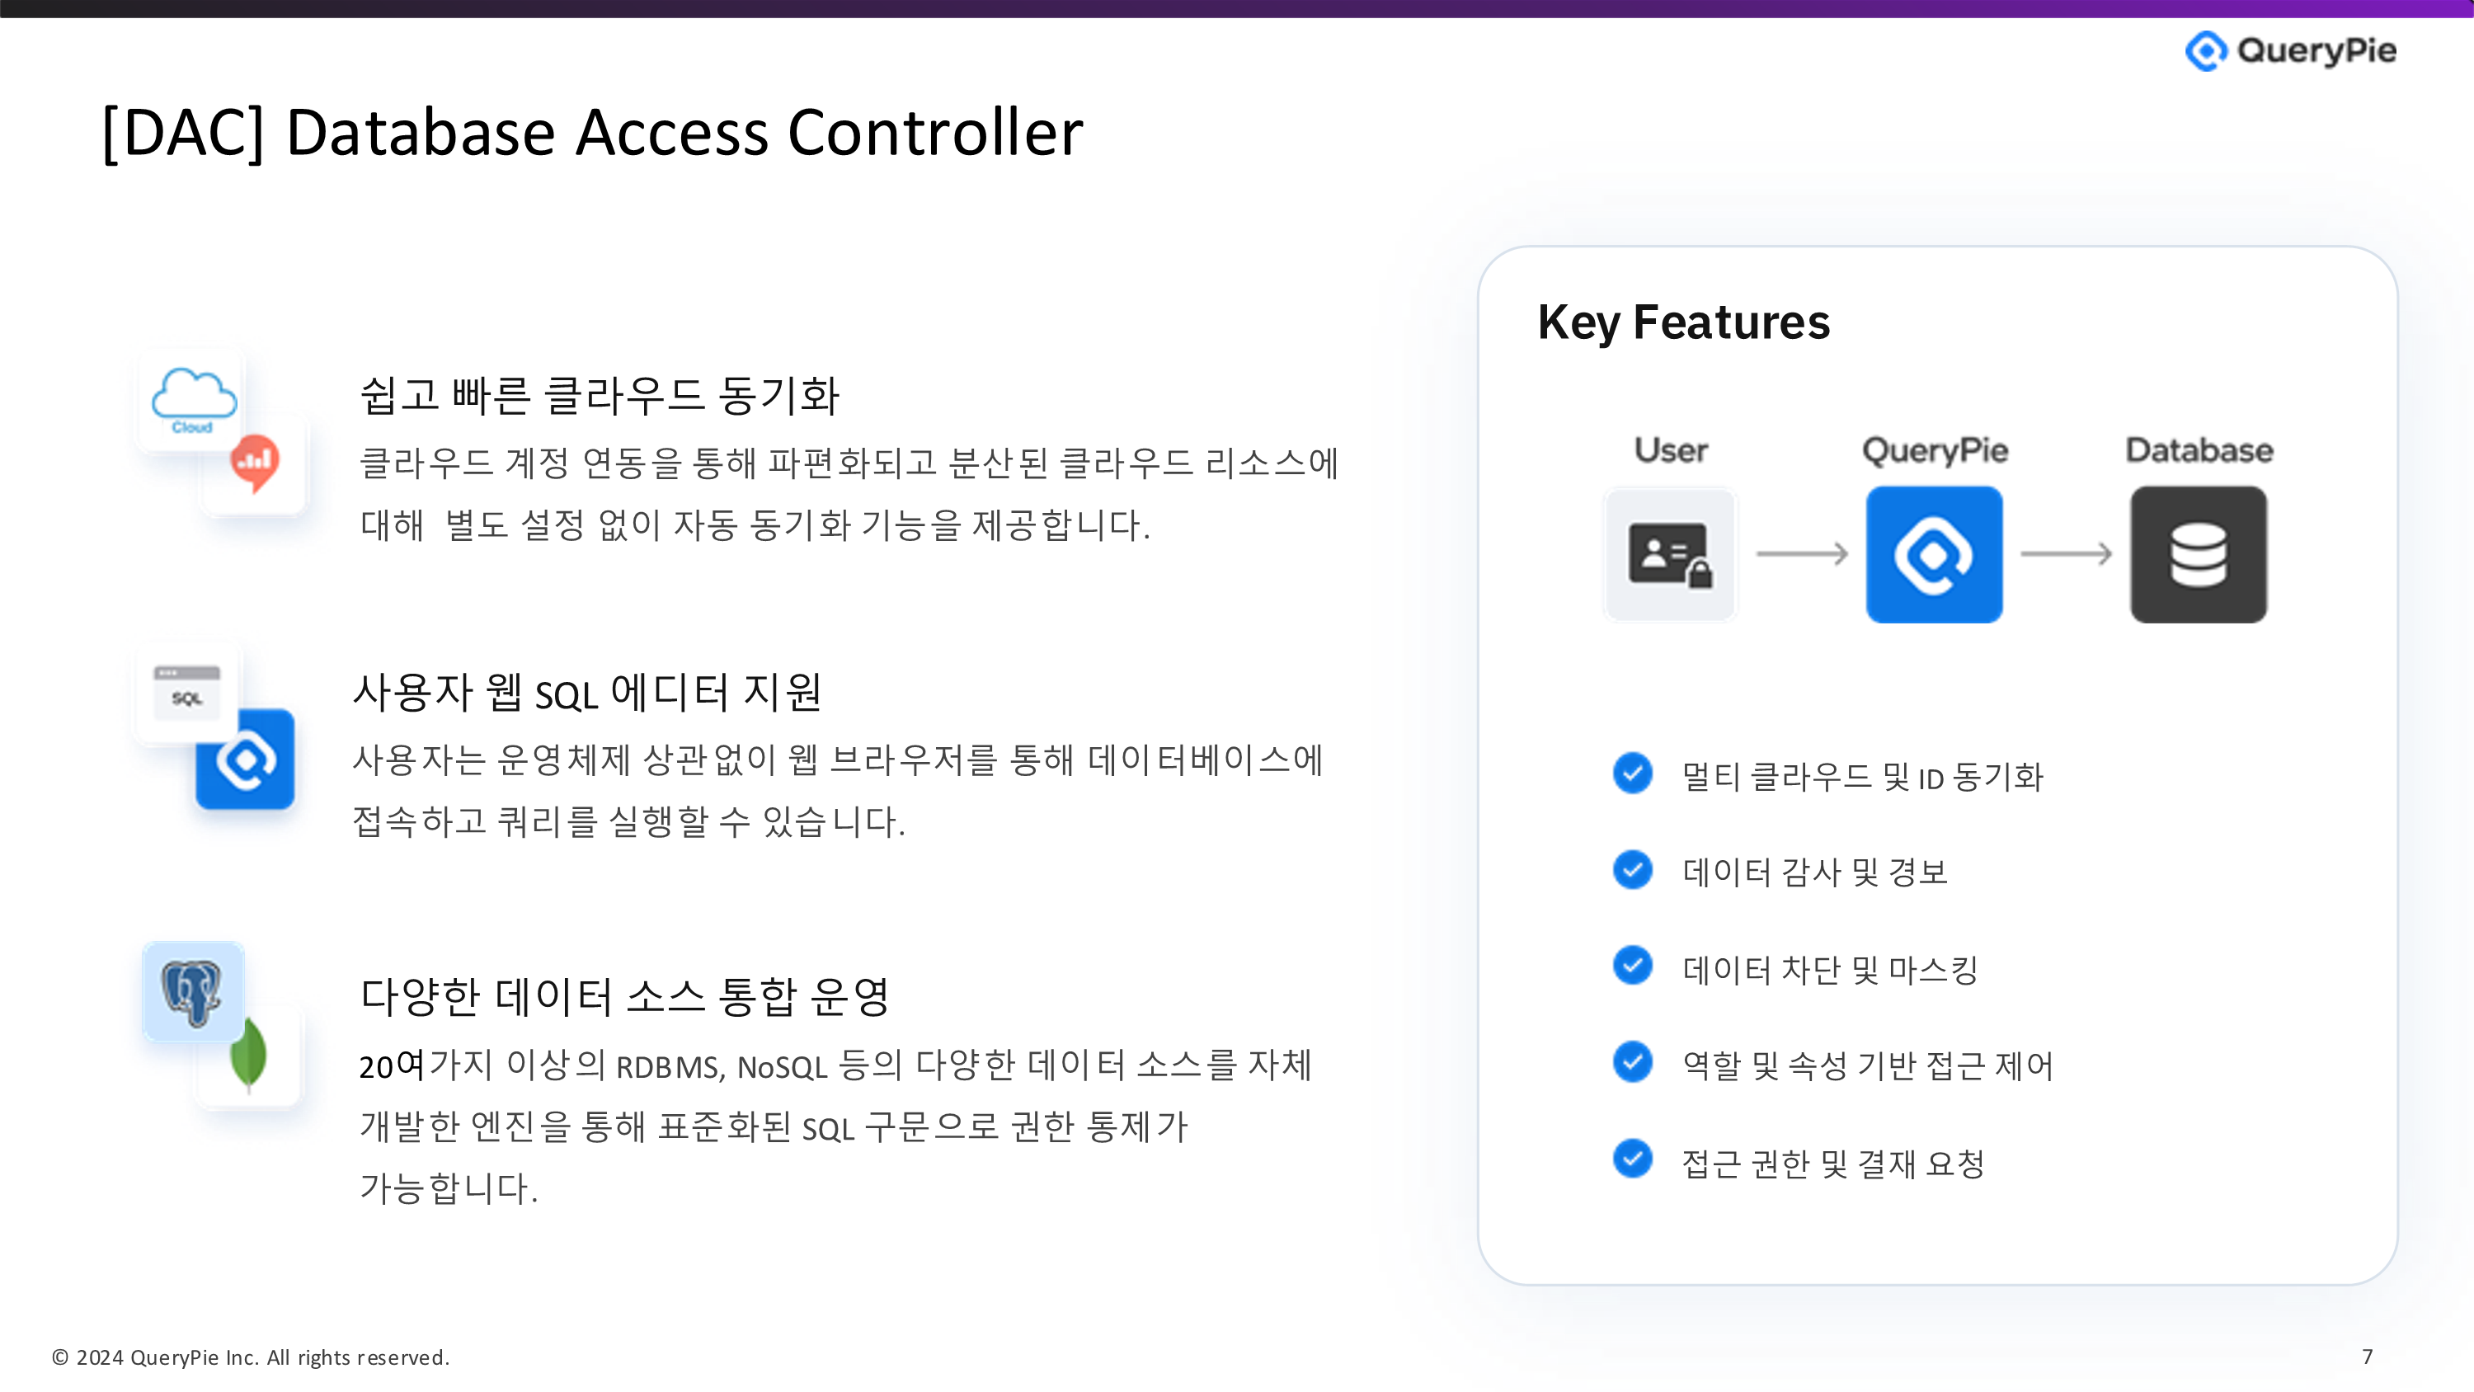Click checkmark beside 데이터 차단 및 마스킹
Viewport: 2474px width, 1392px height.
pos(1632,966)
